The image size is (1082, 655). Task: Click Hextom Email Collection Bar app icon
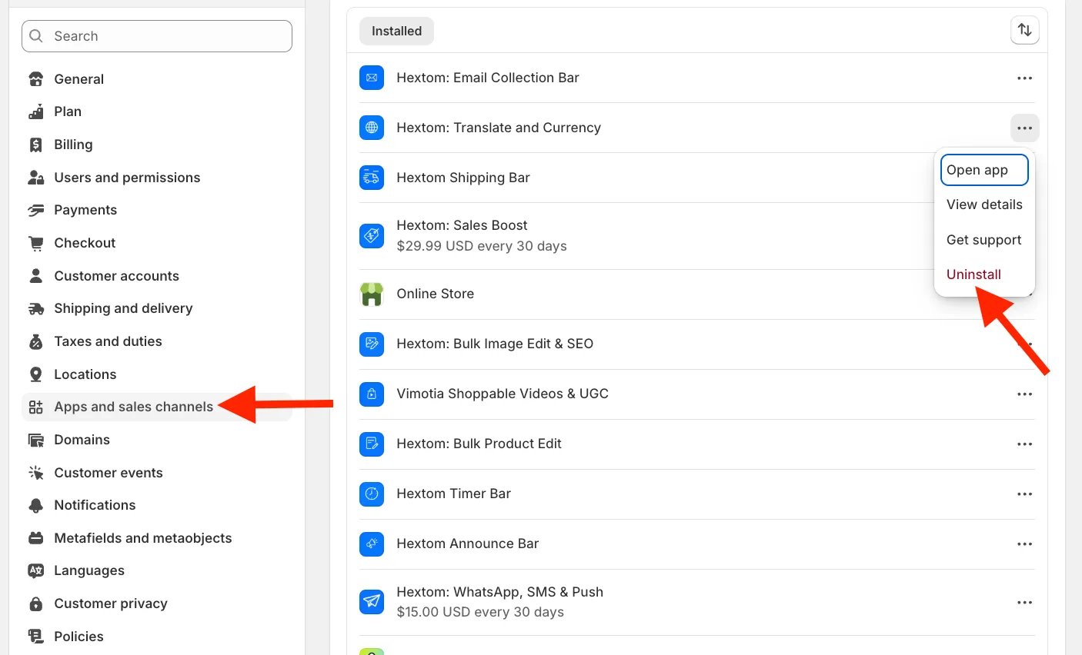(372, 78)
